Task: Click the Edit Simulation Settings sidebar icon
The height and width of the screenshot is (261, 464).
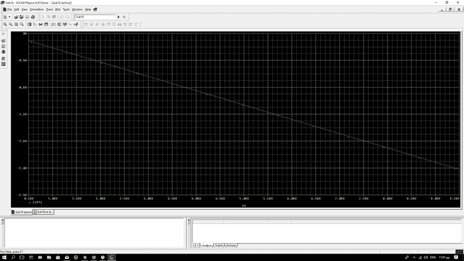Action: (x=3, y=34)
